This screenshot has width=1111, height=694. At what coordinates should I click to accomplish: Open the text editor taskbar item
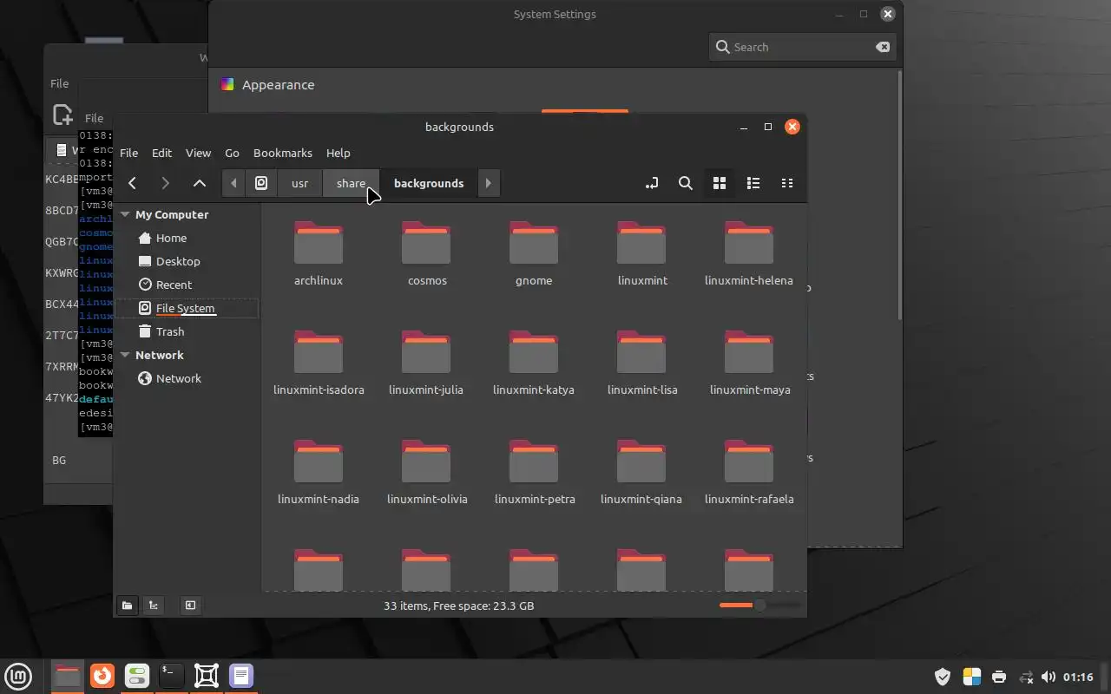(241, 676)
